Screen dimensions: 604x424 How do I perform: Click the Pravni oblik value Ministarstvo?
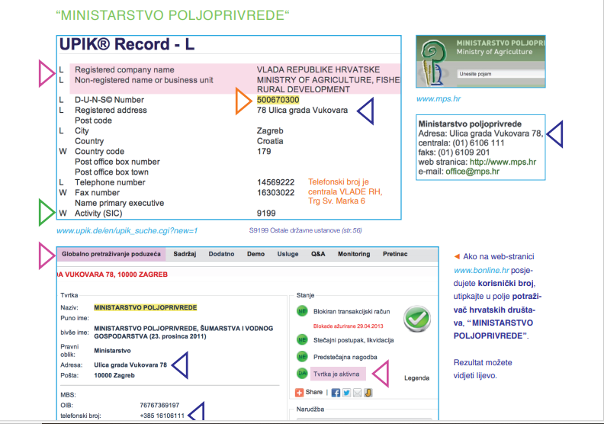click(x=112, y=351)
